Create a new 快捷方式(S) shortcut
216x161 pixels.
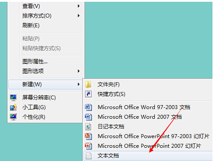coord(148,94)
